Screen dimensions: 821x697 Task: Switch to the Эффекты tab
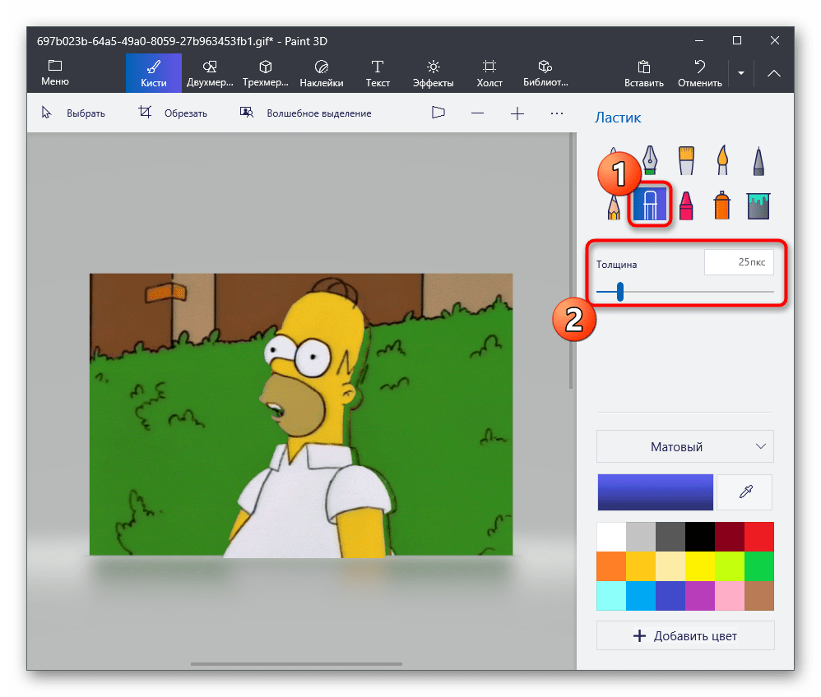pos(433,73)
